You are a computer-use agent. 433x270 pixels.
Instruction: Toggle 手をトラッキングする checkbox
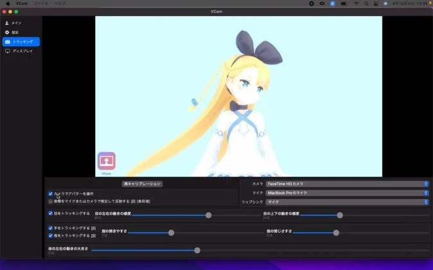click(x=51, y=228)
